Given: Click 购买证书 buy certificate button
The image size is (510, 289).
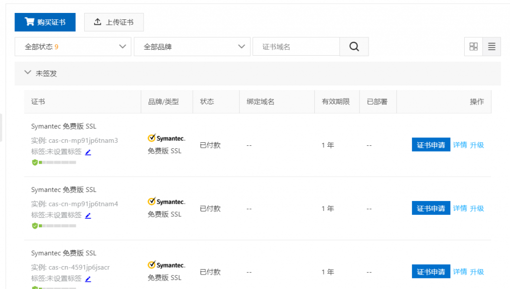Looking at the screenshot, I should point(45,22).
